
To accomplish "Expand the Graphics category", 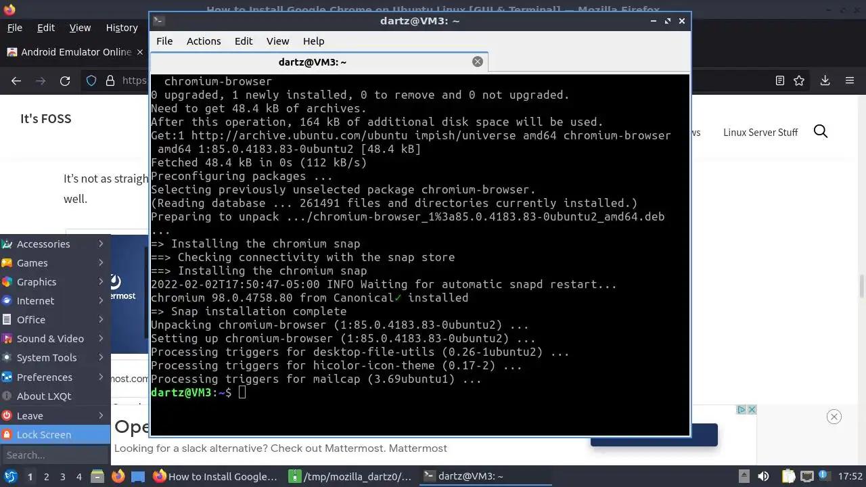I will (x=55, y=281).
